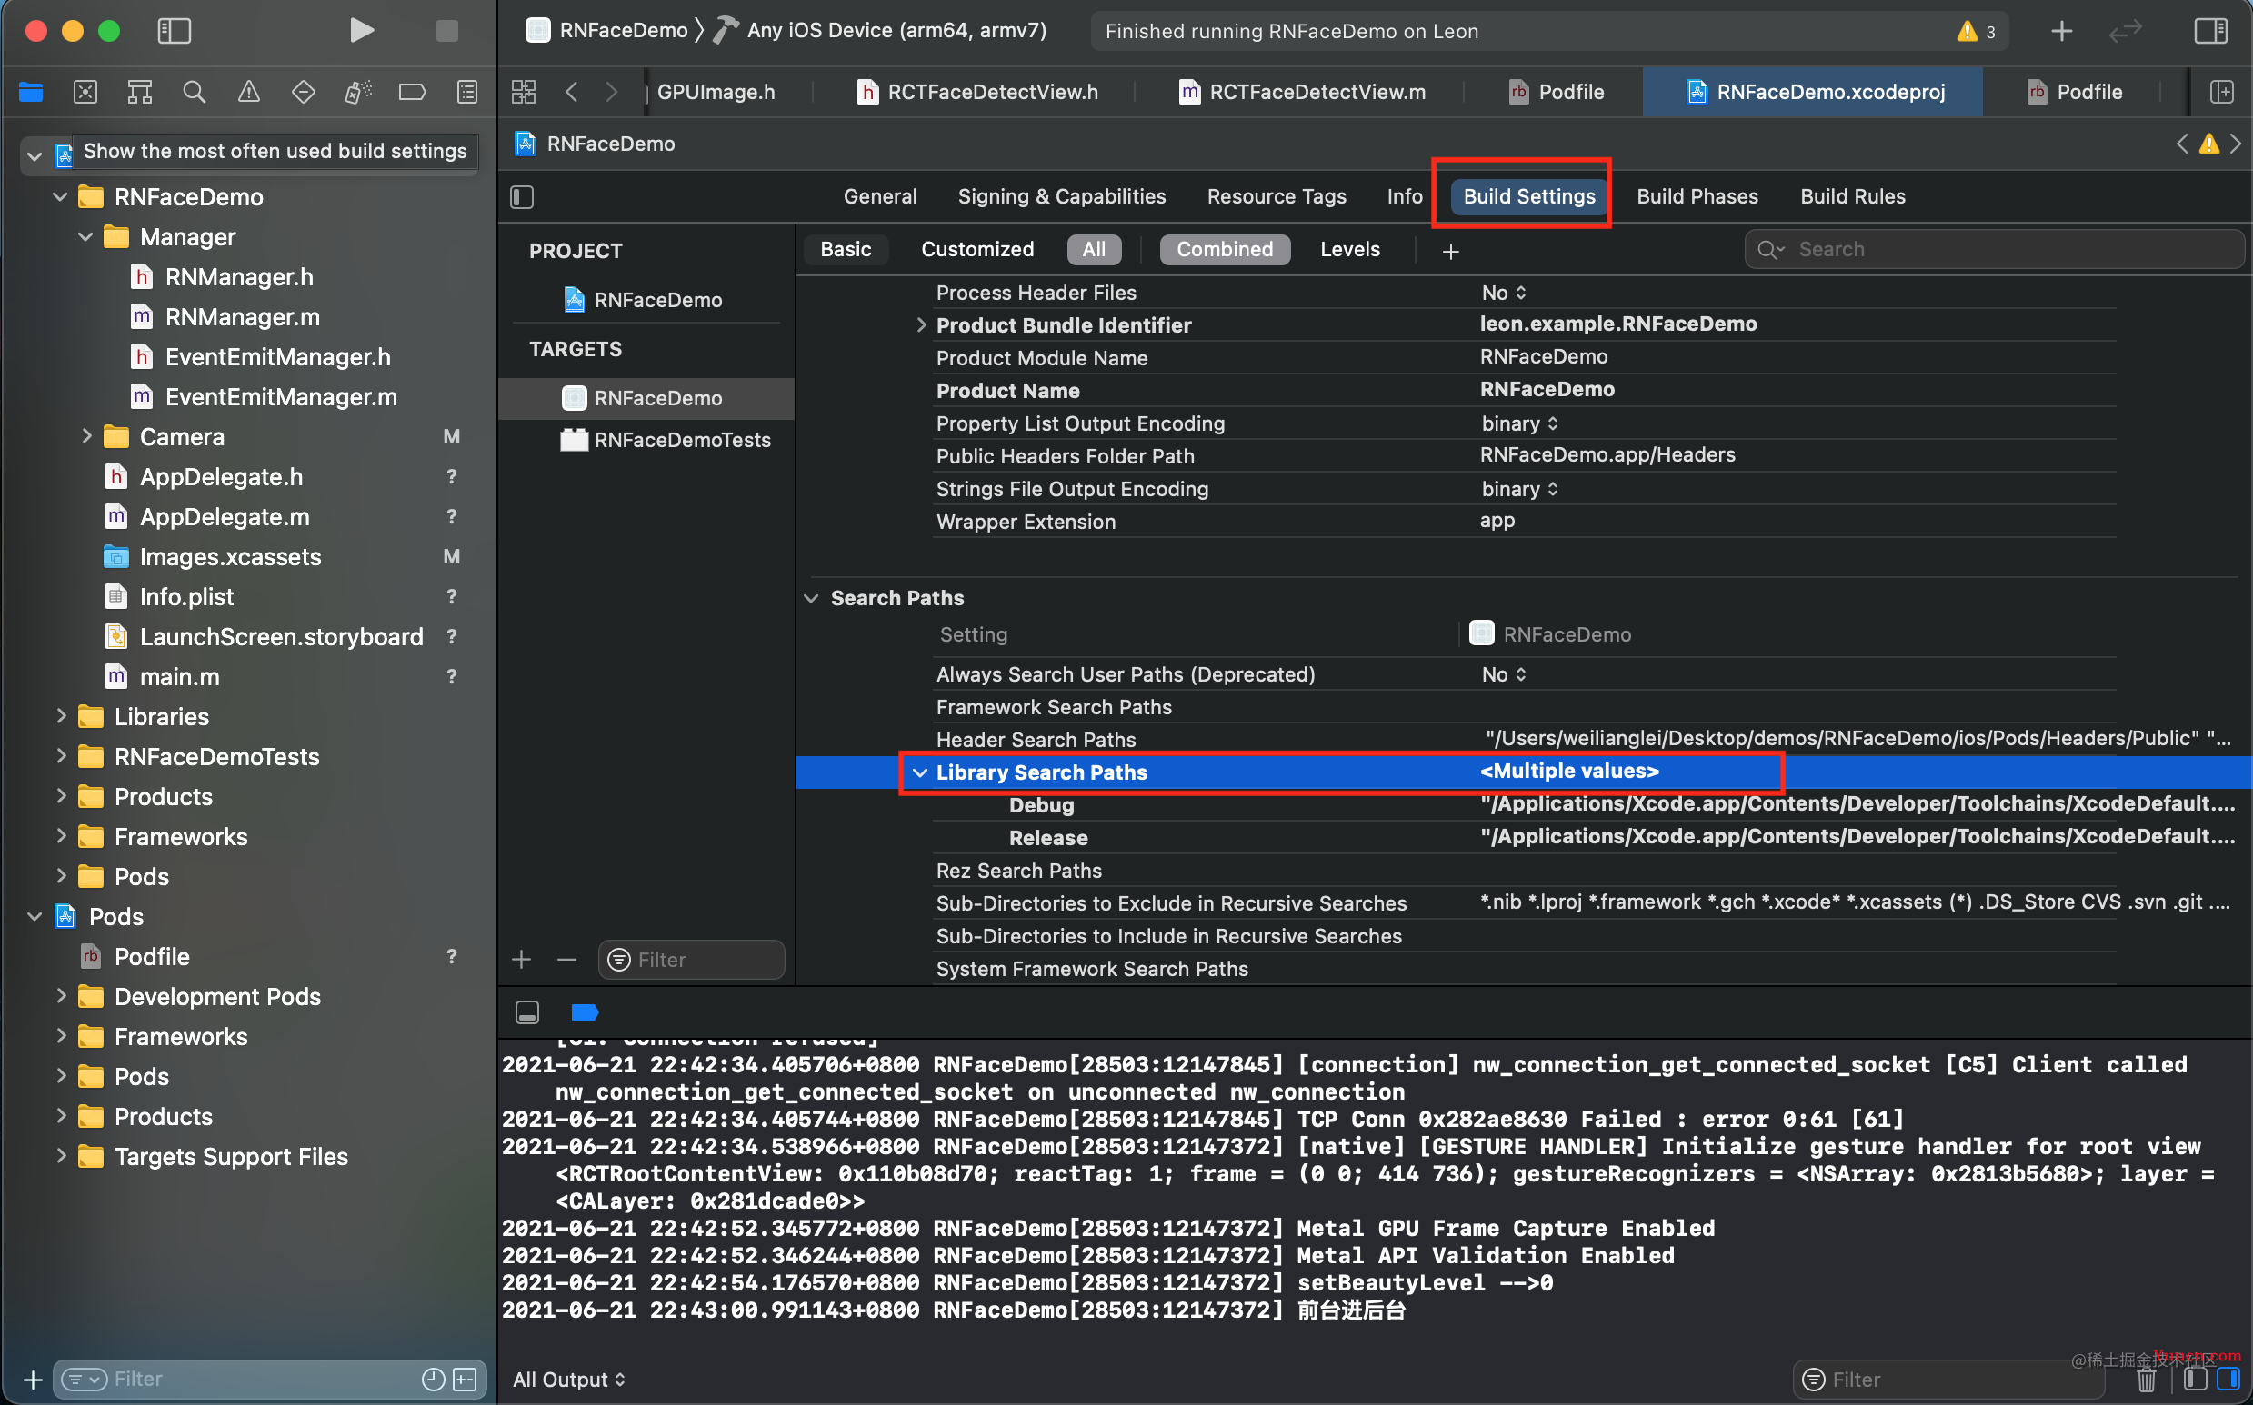2253x1405 pixels.
Task: Switch to the Build Phases tab
Action: [x=1697, y=197]
